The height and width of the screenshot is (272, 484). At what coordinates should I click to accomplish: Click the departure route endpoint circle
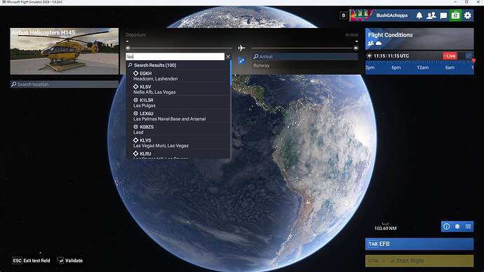coord(128,48)
